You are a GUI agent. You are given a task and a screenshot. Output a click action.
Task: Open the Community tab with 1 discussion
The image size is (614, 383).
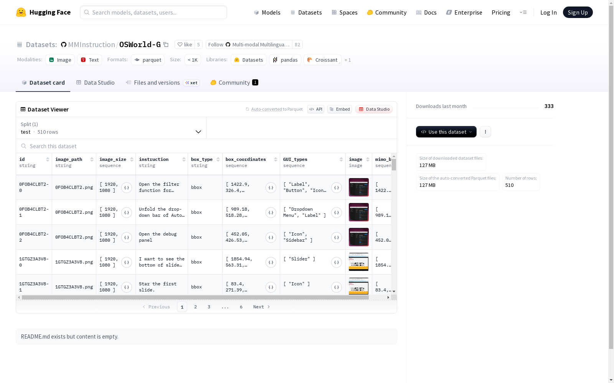[234, 83]
